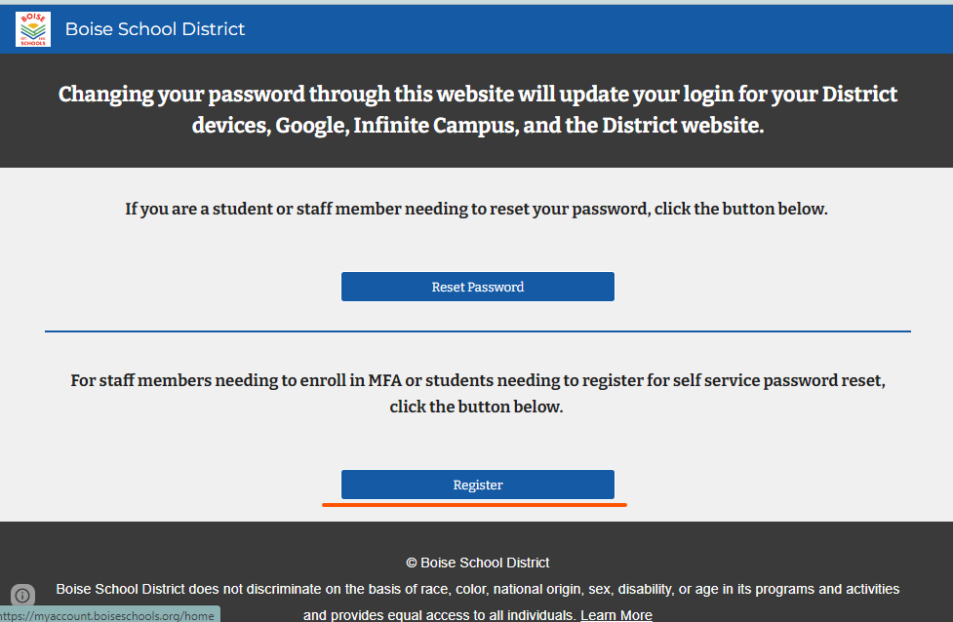Click the orange underline beneath Register

[474, 504]
